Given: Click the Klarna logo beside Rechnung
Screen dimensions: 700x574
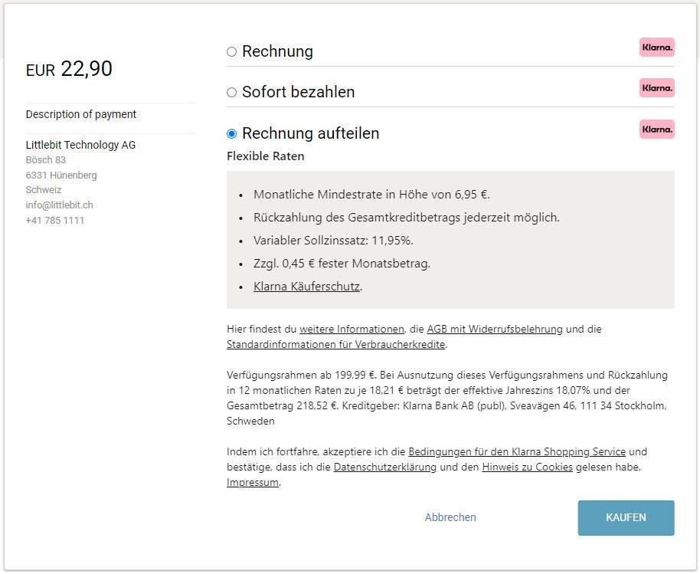Looking at the screenshot, I should (x=656, y=48).
